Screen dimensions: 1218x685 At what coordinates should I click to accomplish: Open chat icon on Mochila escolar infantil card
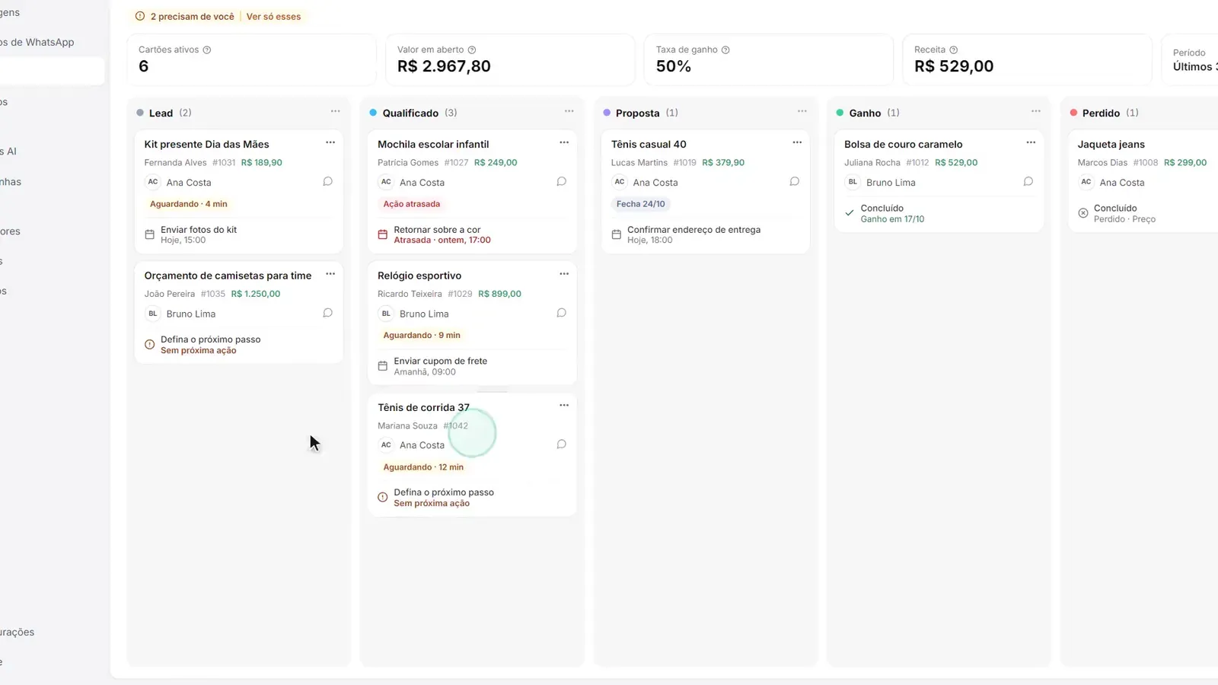tap(561, 182)
